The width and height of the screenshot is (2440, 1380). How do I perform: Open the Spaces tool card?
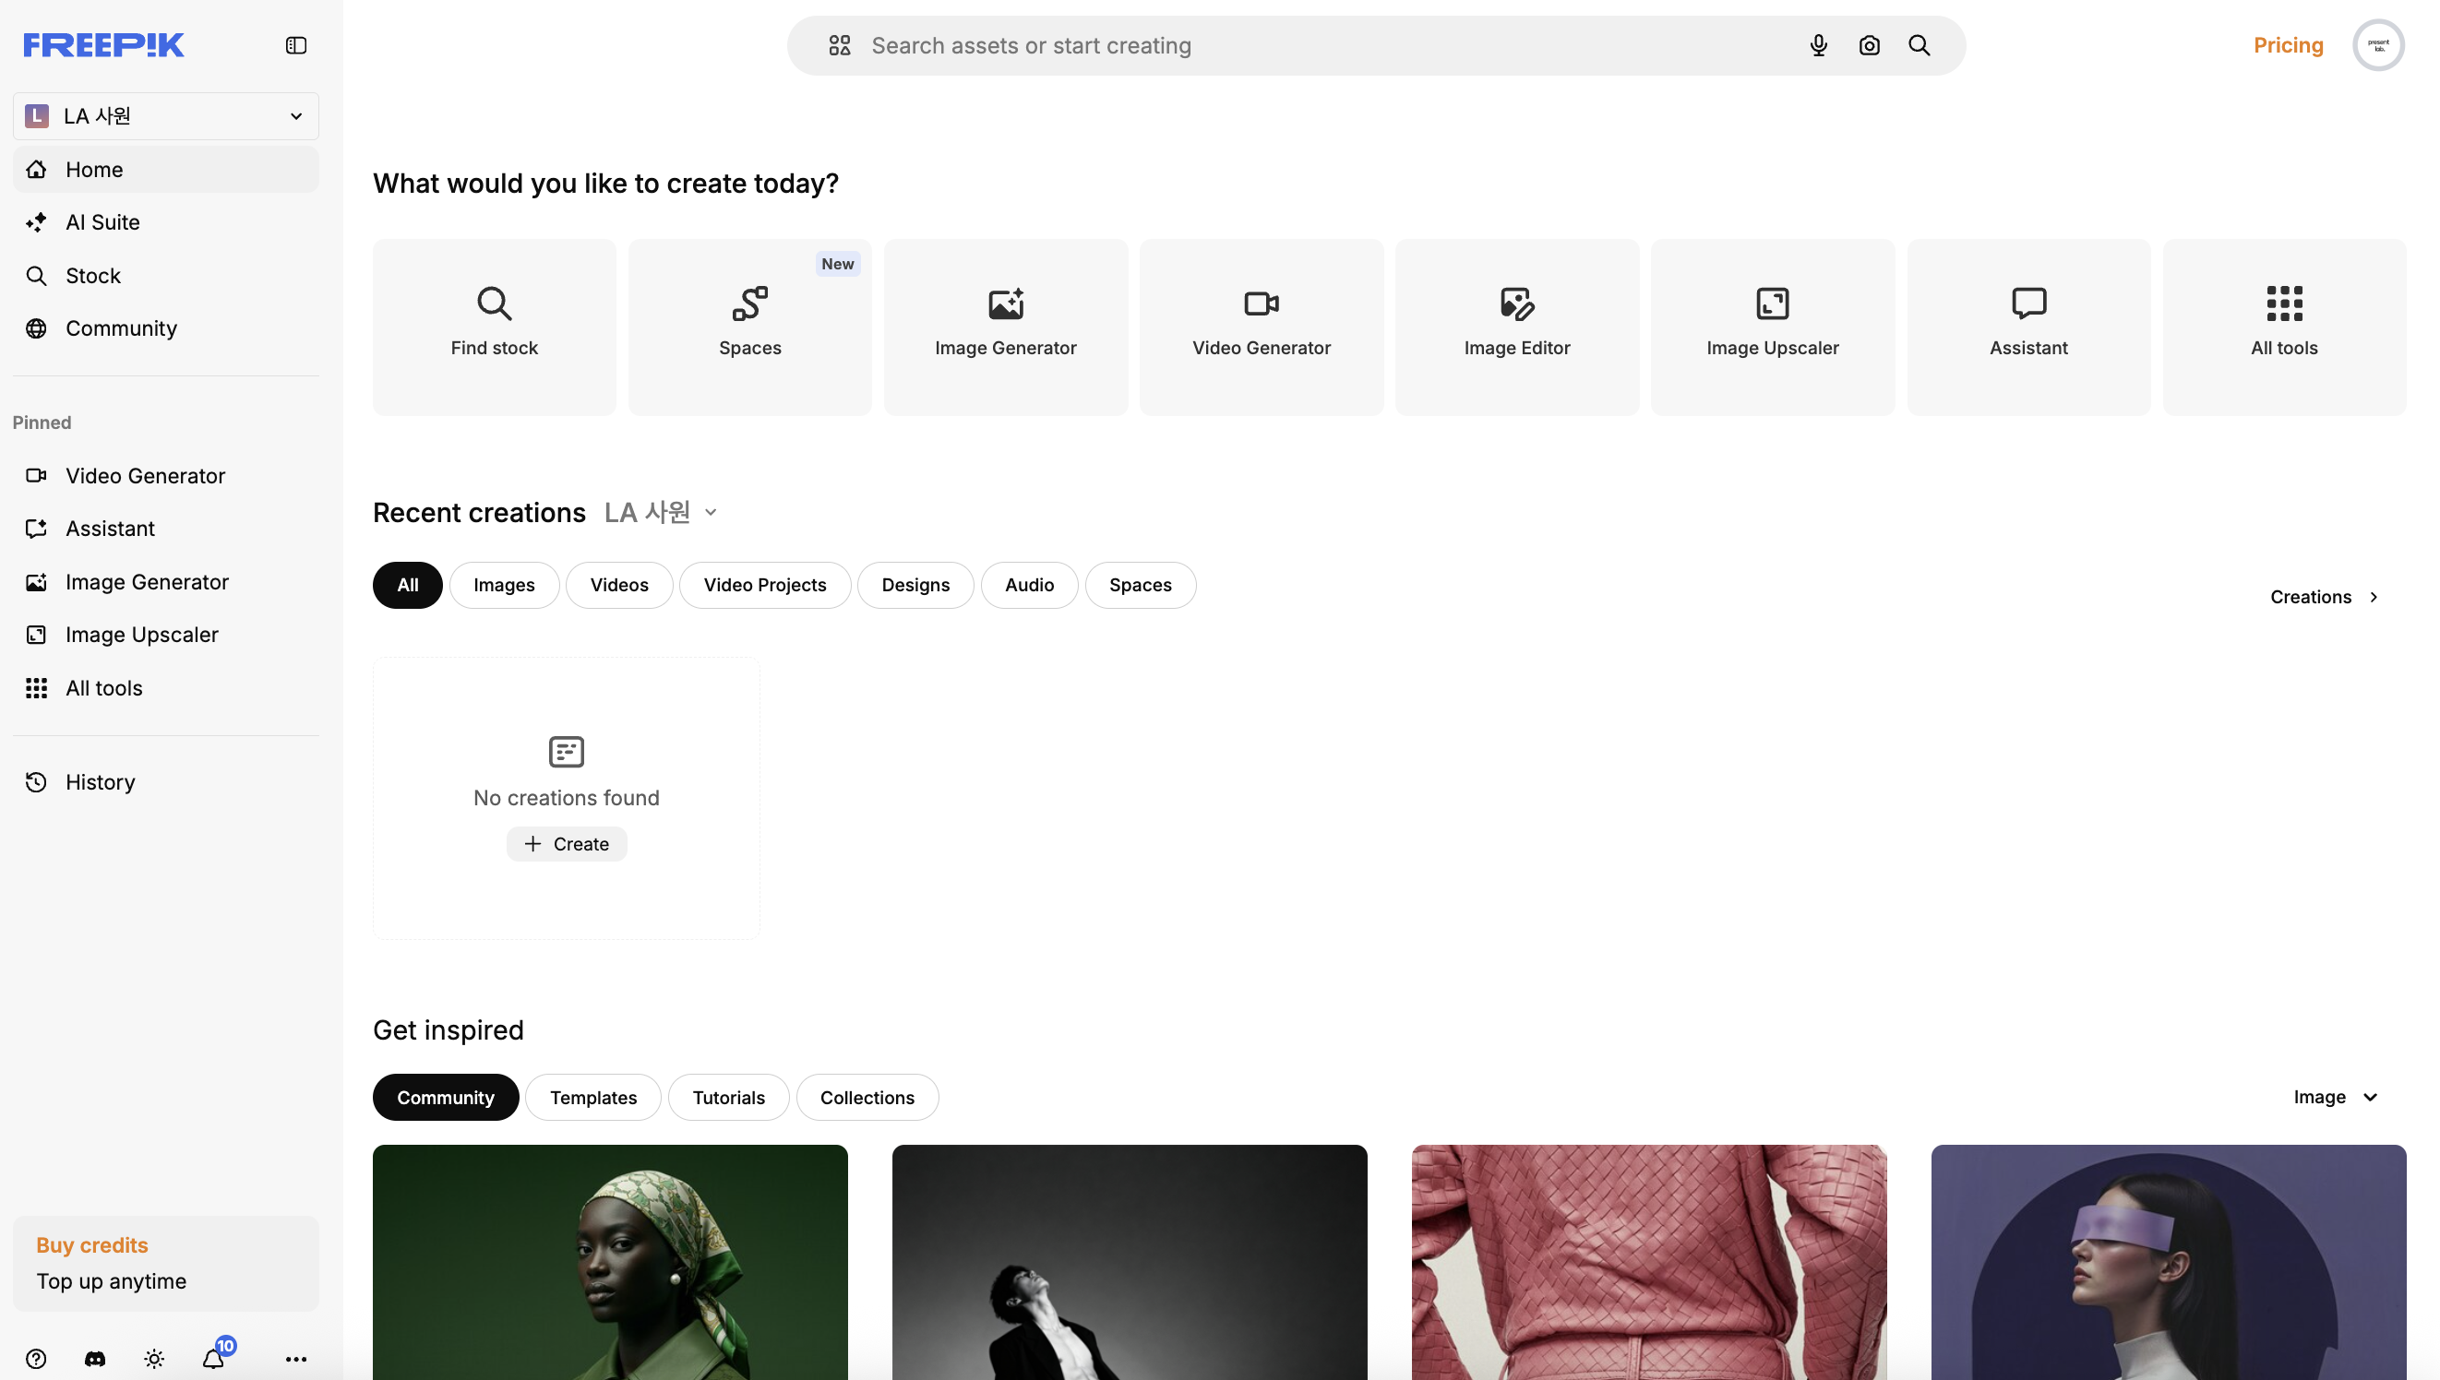coord(748,326)
